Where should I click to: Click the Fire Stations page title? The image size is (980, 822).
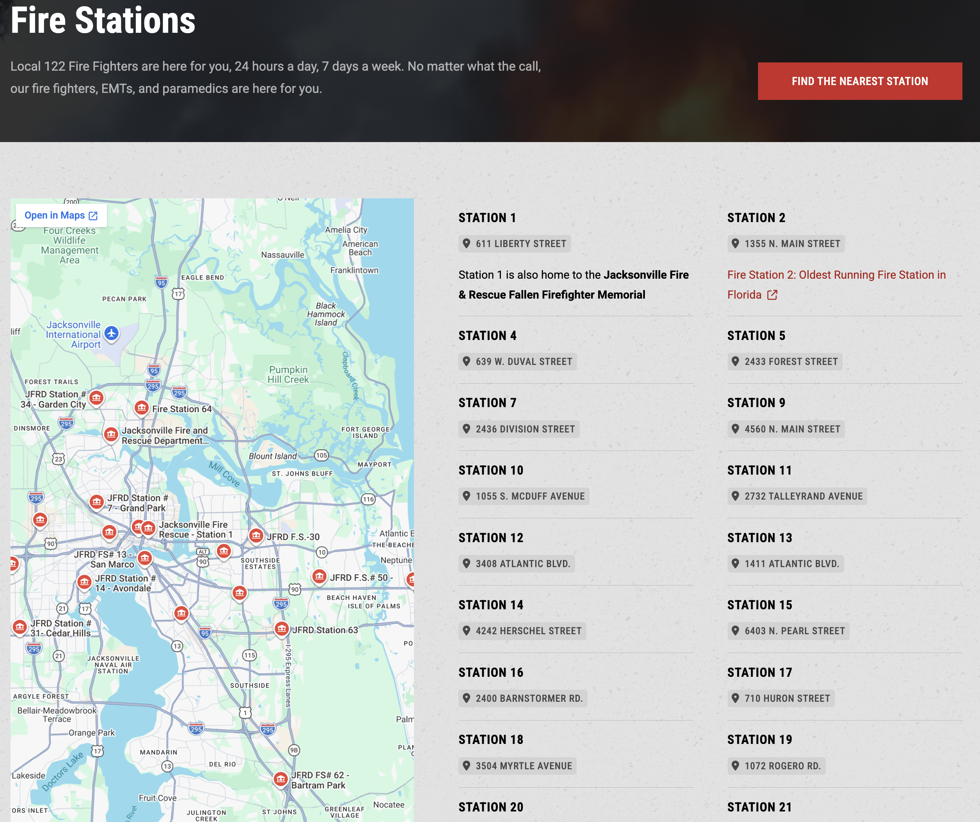[103, 21]
